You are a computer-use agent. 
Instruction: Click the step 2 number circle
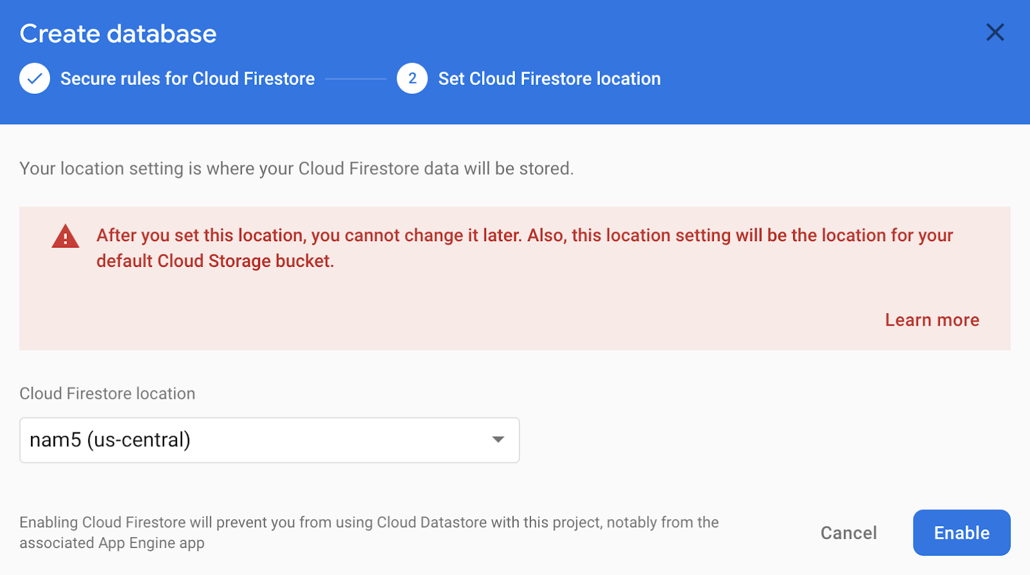412,78
